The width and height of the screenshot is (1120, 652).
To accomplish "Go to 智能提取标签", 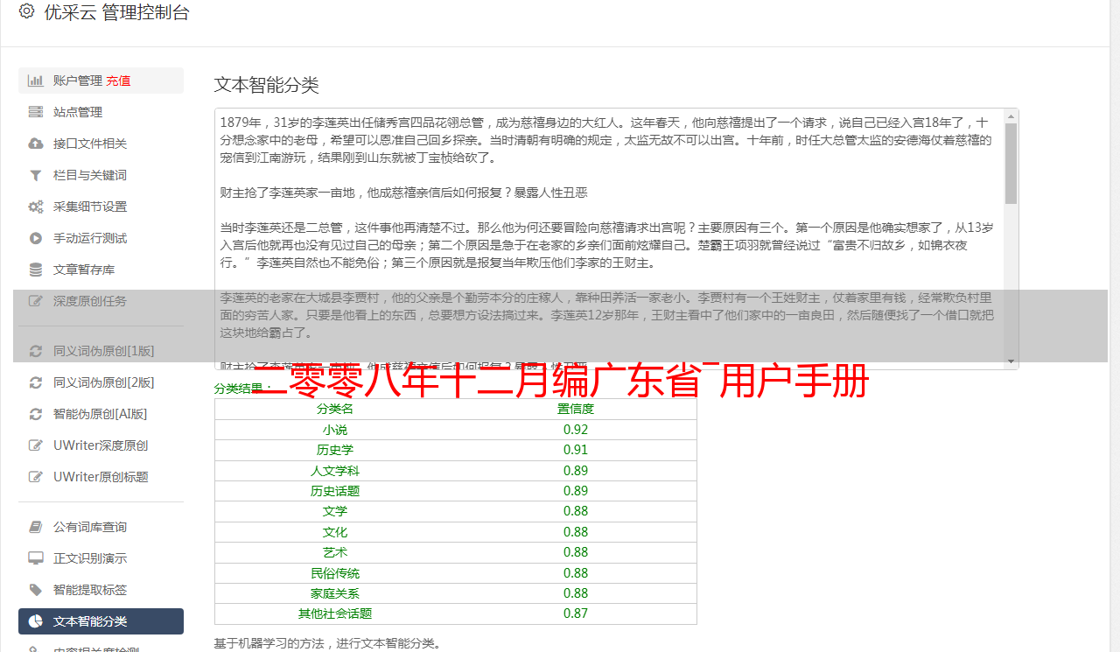I will click(101, 590).
